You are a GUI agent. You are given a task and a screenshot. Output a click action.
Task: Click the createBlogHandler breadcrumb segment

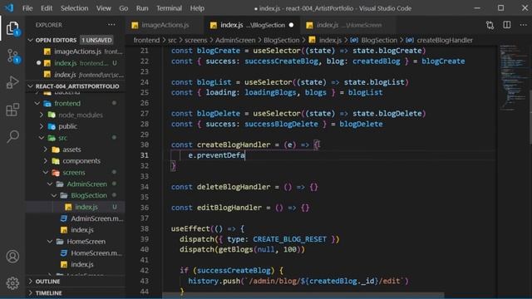pyautogui.click(x=445, y=40)
